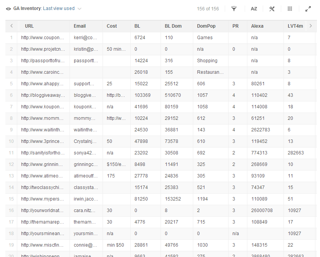Viewport: 320px width, 257px height.
Task: Click URL http://passporttofru… cell
Action: pos(43,61)
